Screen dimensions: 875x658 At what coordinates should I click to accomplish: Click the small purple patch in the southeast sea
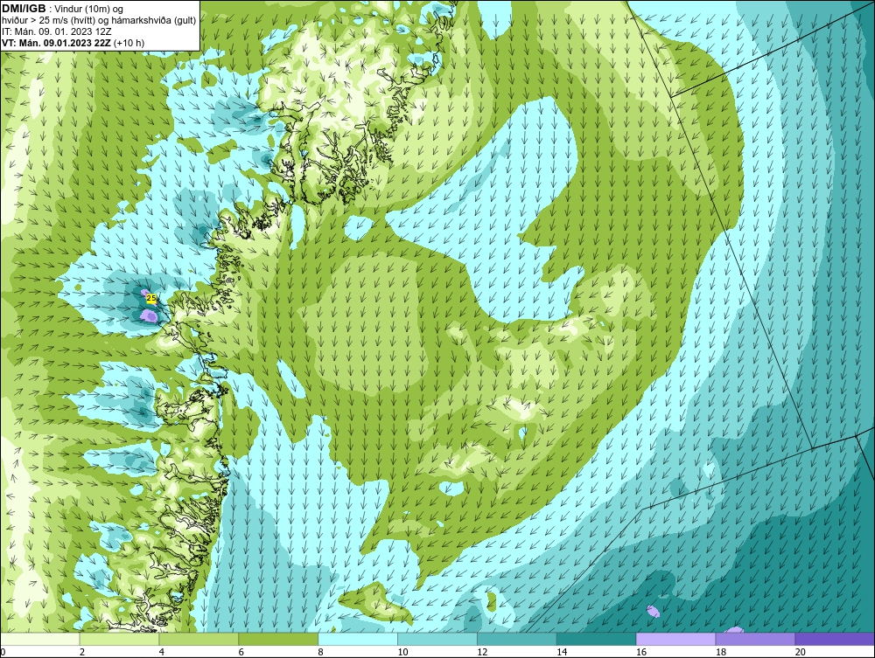point(654,611)
